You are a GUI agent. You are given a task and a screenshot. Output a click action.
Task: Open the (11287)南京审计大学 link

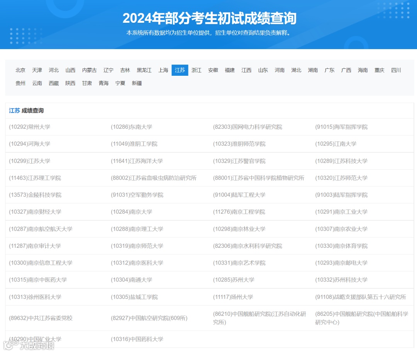(x=35, y=246)
